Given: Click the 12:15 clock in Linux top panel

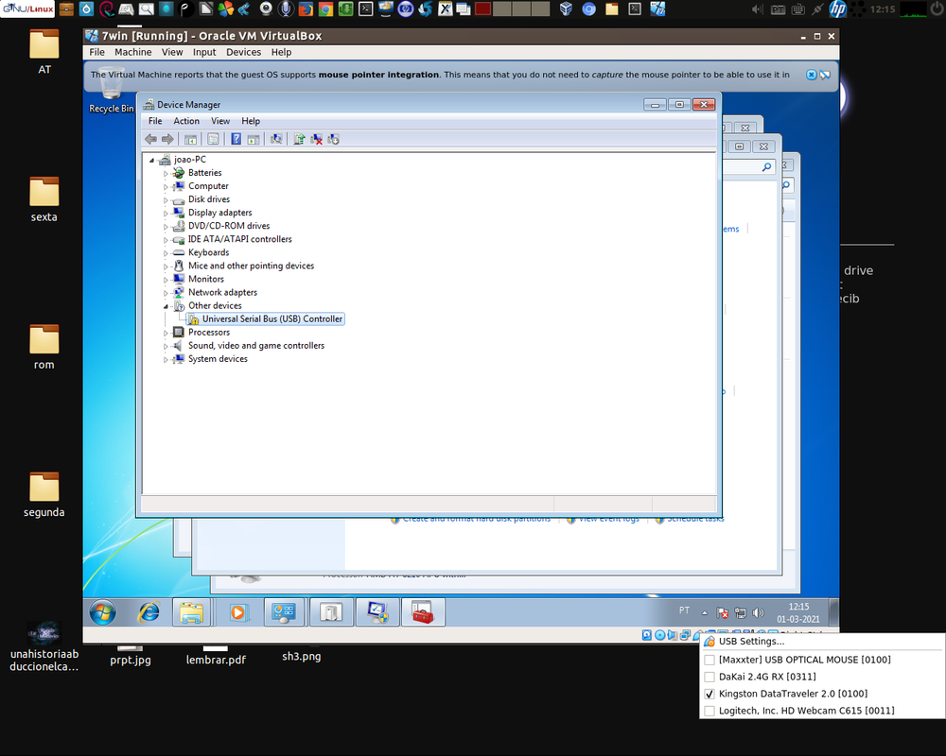Looking at the screenshot, I should point(883,9).
